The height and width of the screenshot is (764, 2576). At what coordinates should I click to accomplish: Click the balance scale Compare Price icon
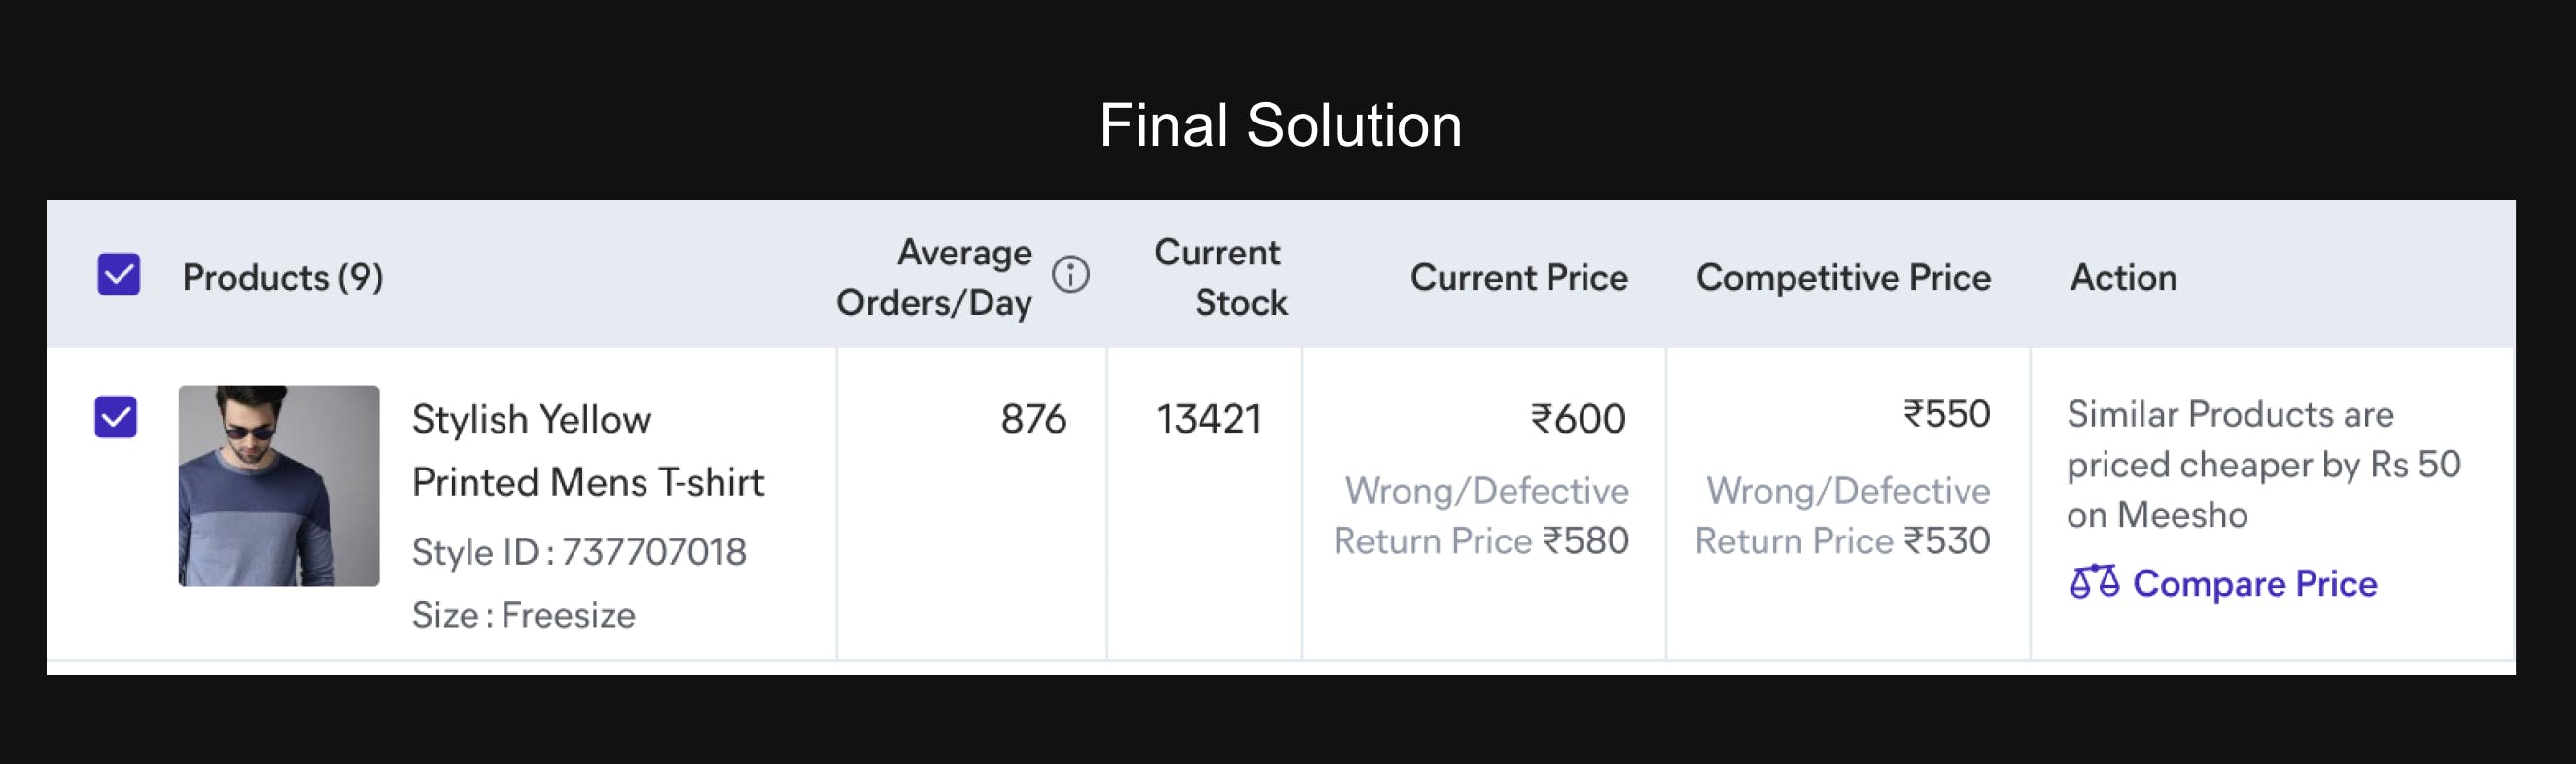(x=2094, y=581)
